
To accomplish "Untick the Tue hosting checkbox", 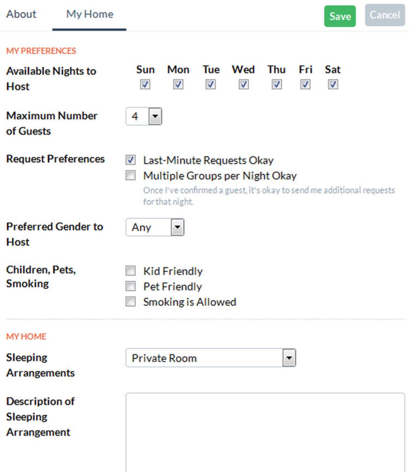I will click(x=211, y=84).
